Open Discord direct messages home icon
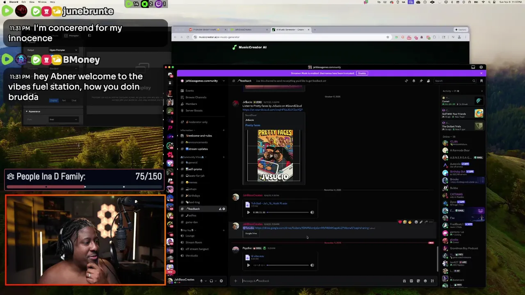 (x=170, y=75)
